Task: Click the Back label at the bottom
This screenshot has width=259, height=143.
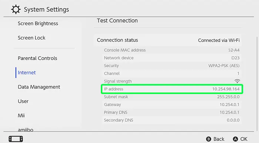Action: click(x=219, y=139)
